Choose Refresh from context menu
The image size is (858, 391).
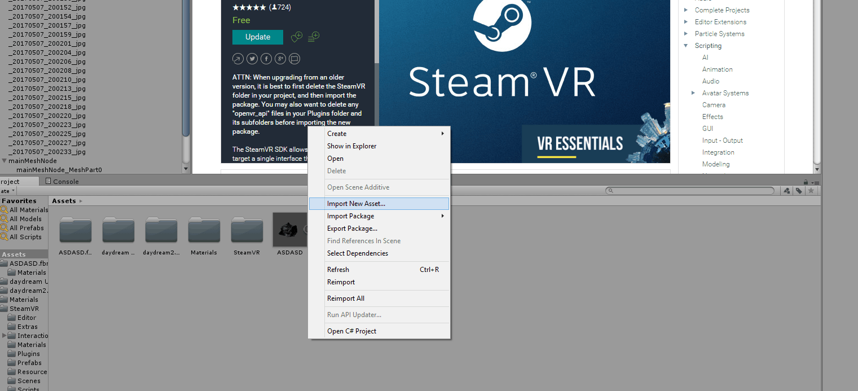click(379, 270)
